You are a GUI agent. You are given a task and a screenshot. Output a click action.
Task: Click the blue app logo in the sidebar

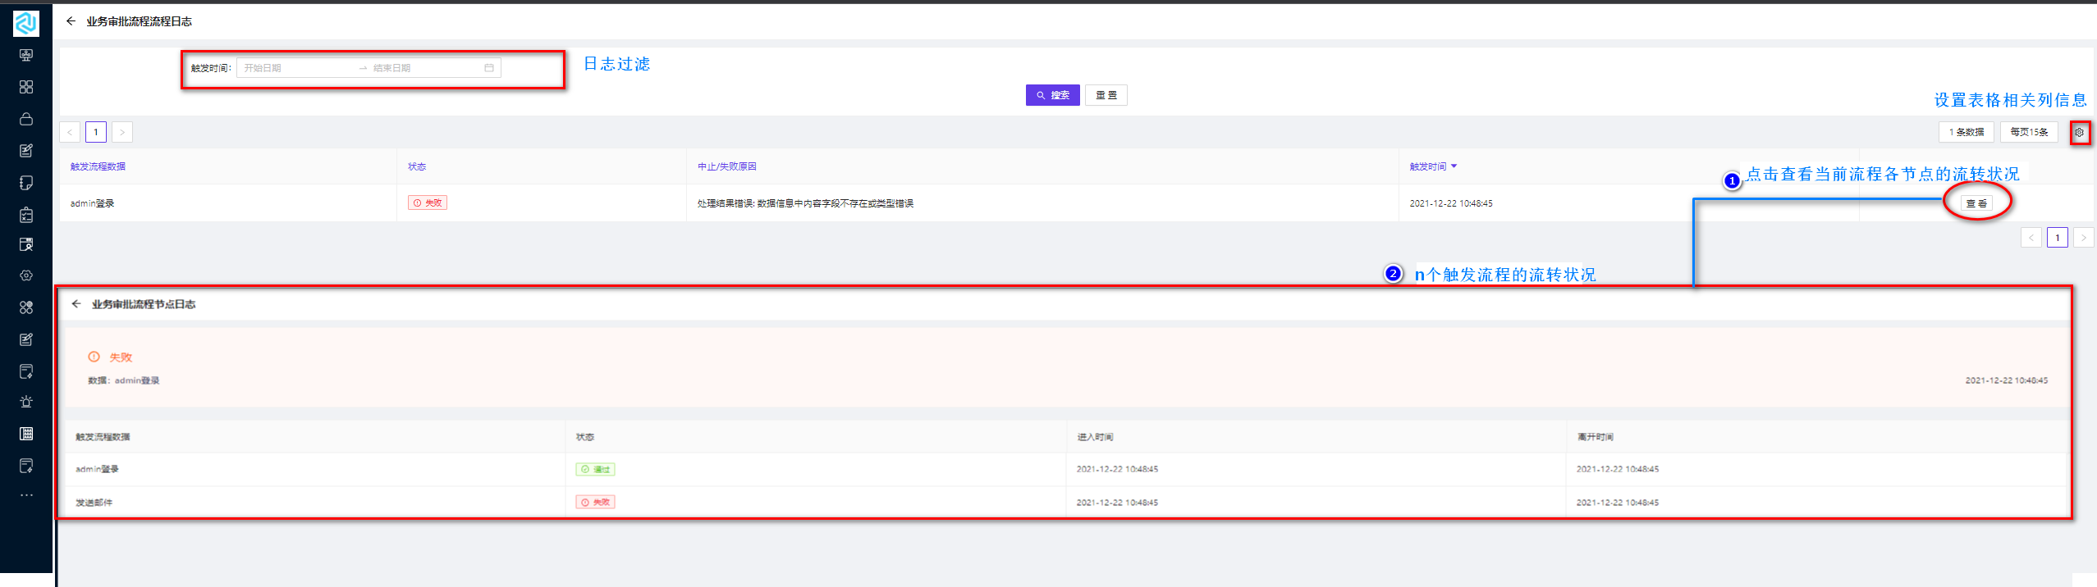pos(26,22)
